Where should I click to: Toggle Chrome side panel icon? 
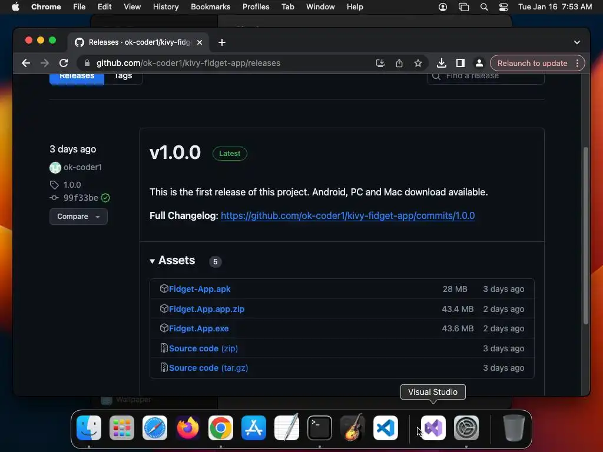460,63
